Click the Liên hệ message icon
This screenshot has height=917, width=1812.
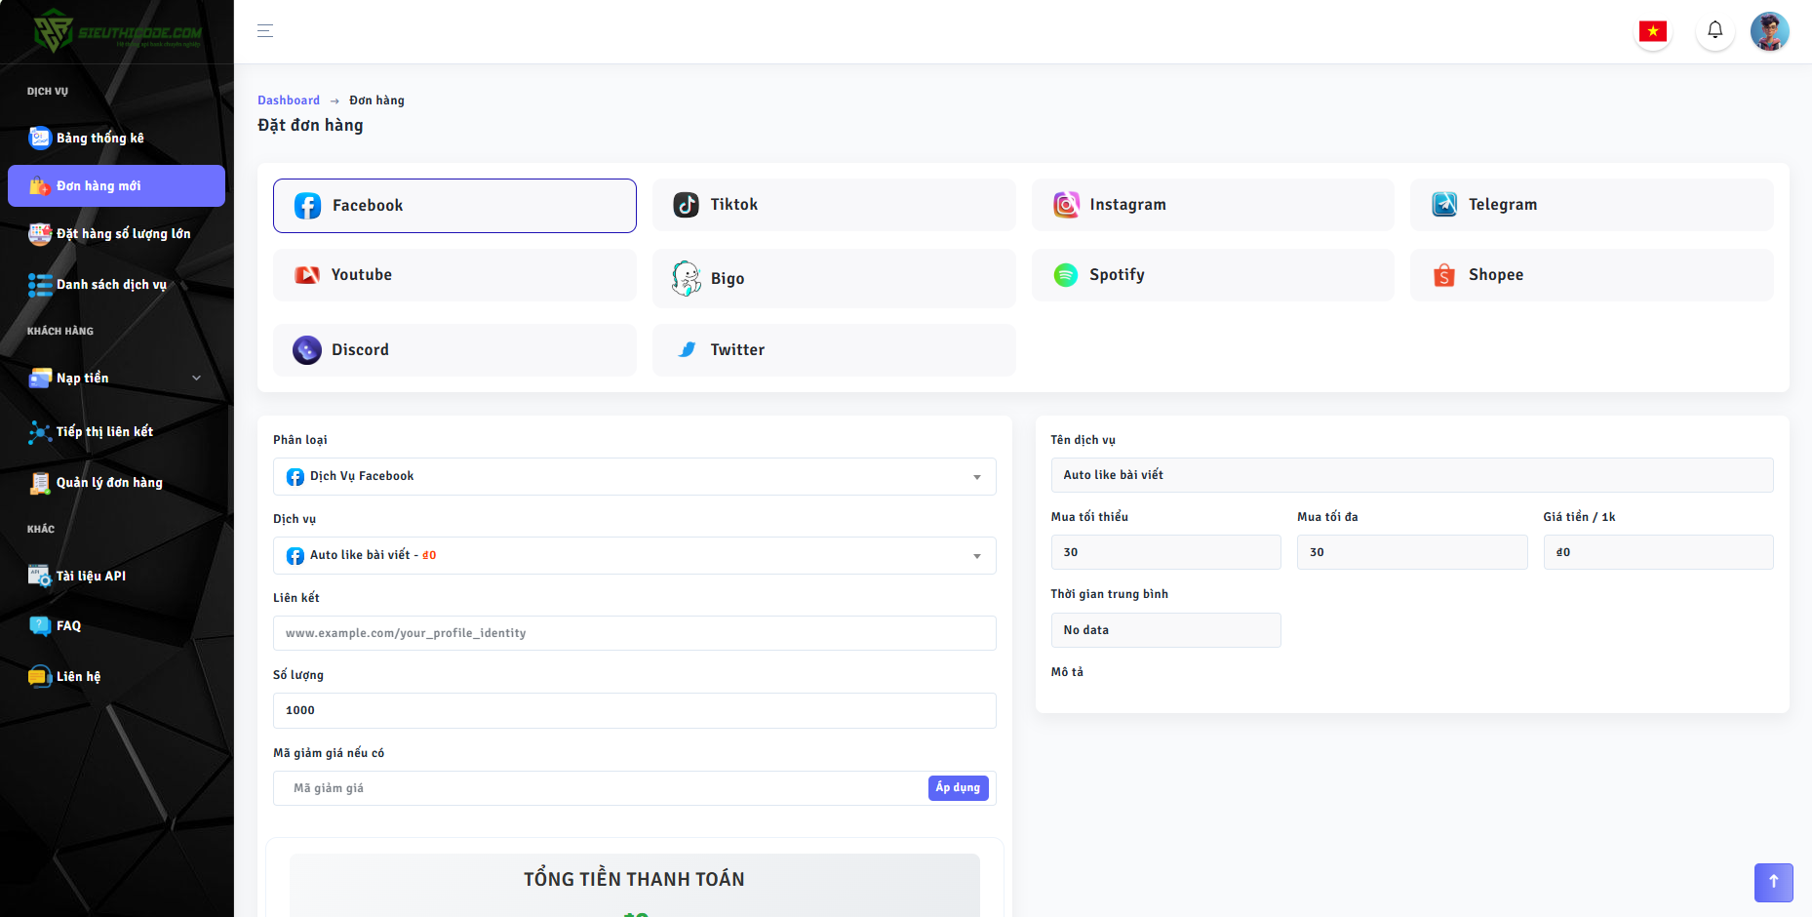(x=40, y=677)
